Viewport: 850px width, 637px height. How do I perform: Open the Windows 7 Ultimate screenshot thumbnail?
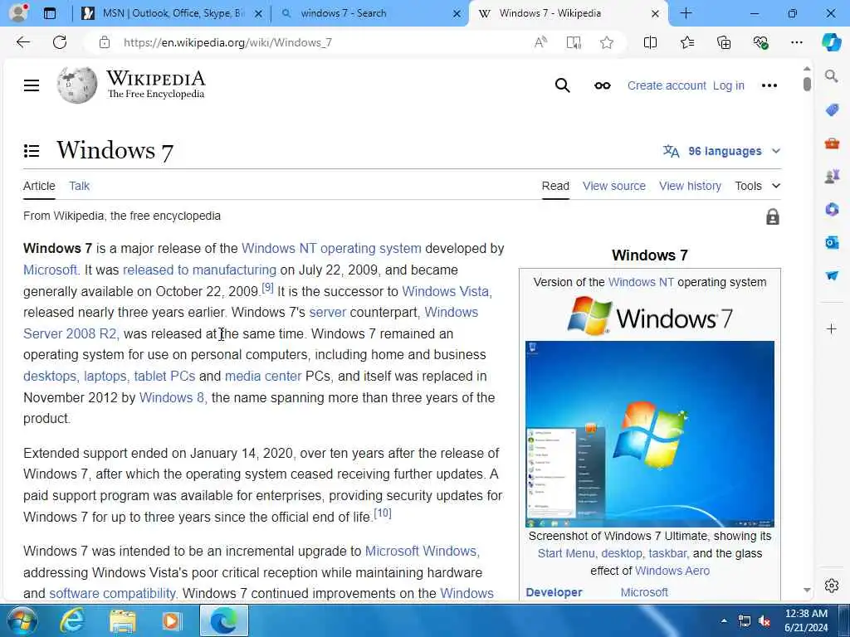[x=649, y=434]
